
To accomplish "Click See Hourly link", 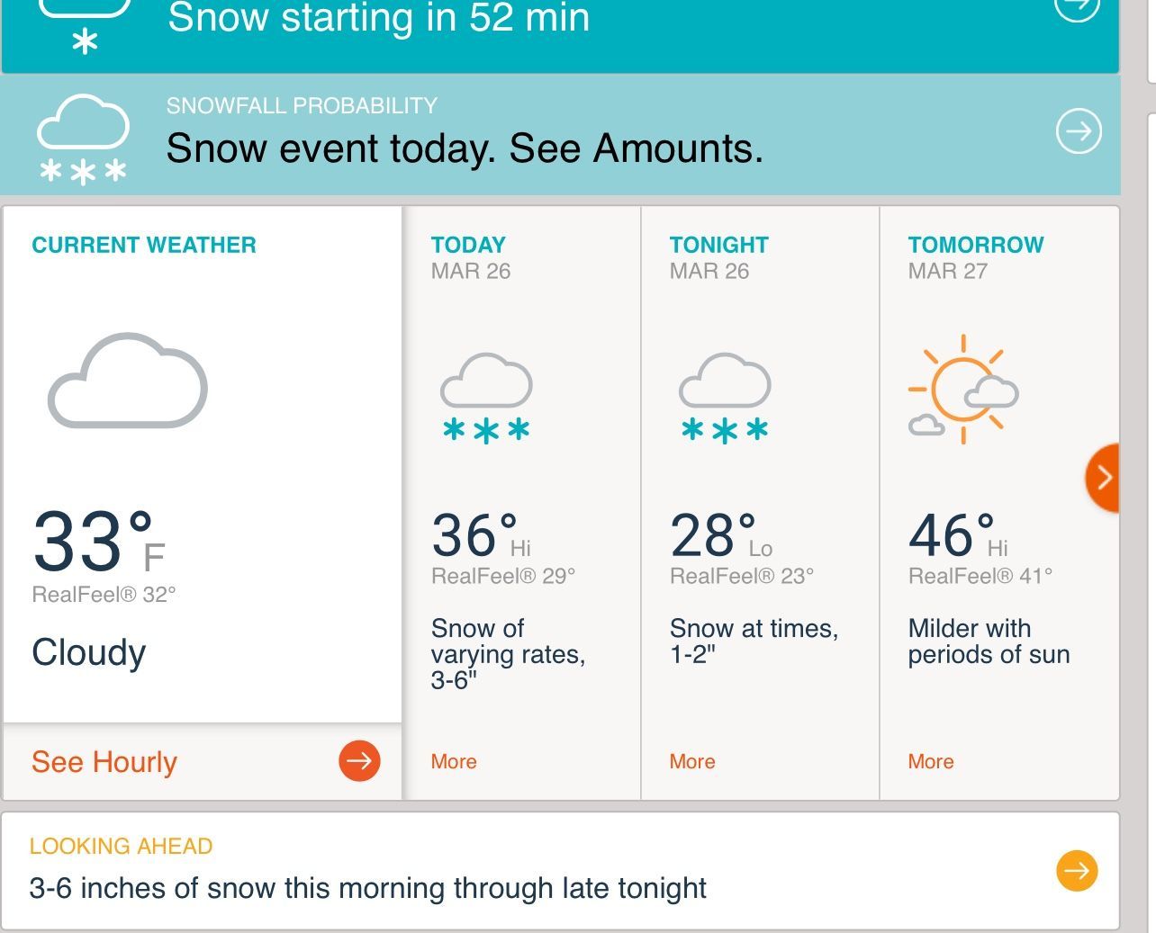I will coord(104,762).
